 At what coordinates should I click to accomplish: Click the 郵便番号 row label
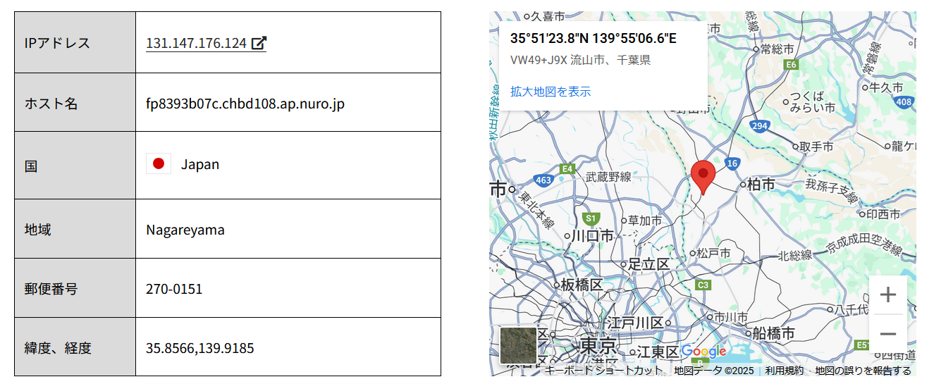point(51,289)
